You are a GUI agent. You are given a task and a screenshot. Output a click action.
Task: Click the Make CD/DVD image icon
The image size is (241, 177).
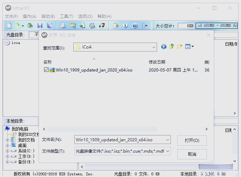pyautogui.click(x=63, y=26)
